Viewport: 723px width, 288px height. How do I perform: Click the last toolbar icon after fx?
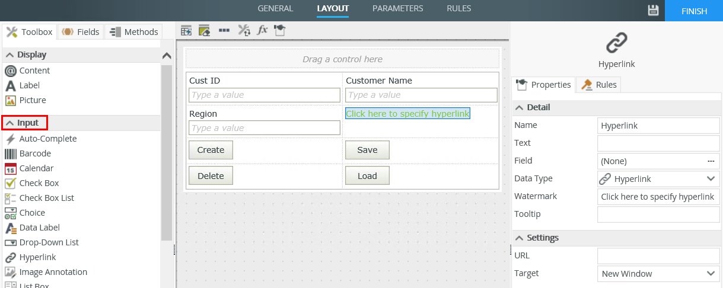280,31
